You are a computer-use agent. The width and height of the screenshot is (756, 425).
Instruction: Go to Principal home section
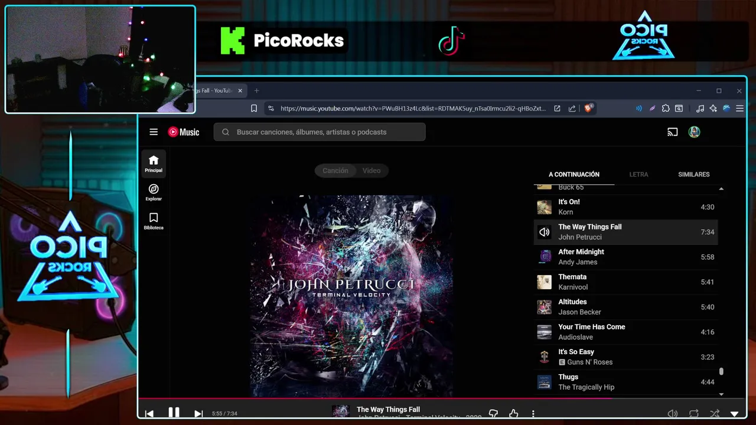[x=154, y=164]
